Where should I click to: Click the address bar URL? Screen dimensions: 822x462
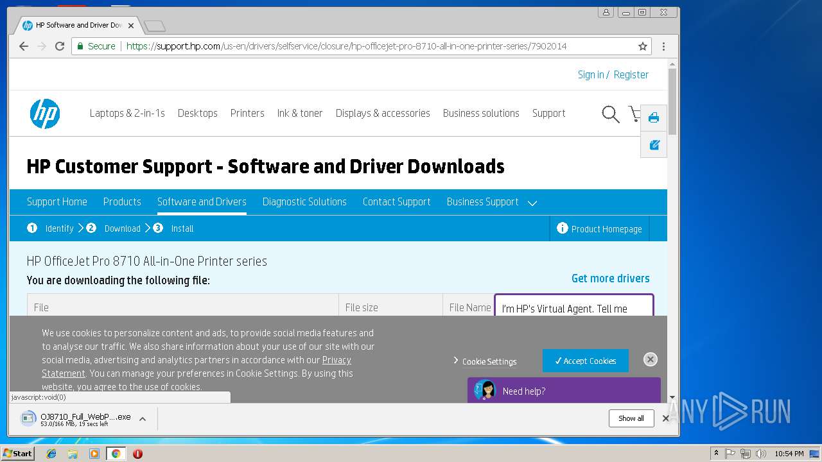pos(347,46)
